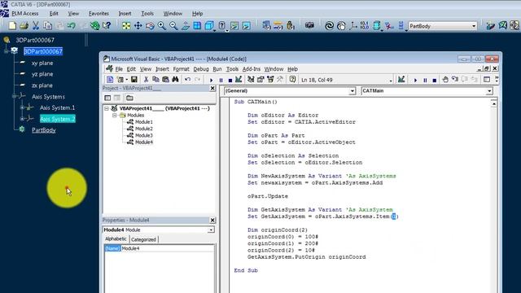Select the Rotate view tool in CATIA
This screenshot has height=293, width=521.
150,25
